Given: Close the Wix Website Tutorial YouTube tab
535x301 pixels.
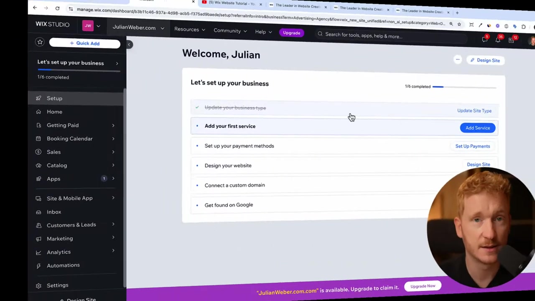Looking at the screenshot, I should pos(260,5).
